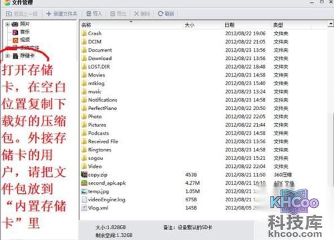Click the folder name Received File
This screenshot has width=334, height=240.
click(103, 141)
